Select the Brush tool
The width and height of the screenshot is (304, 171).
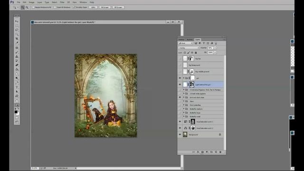click(x=17, y=52)
